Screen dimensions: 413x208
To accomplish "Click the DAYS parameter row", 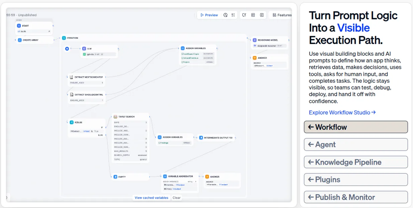I will pos(130,123).
